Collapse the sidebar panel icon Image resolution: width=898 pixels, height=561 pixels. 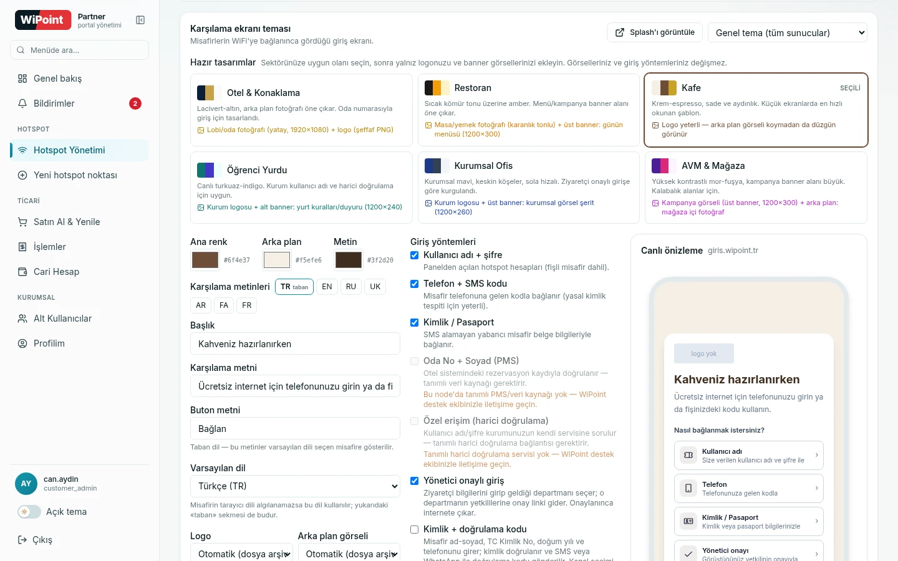[140, 20]
